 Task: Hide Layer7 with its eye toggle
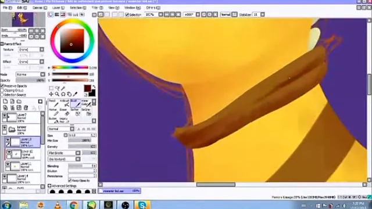5,116
